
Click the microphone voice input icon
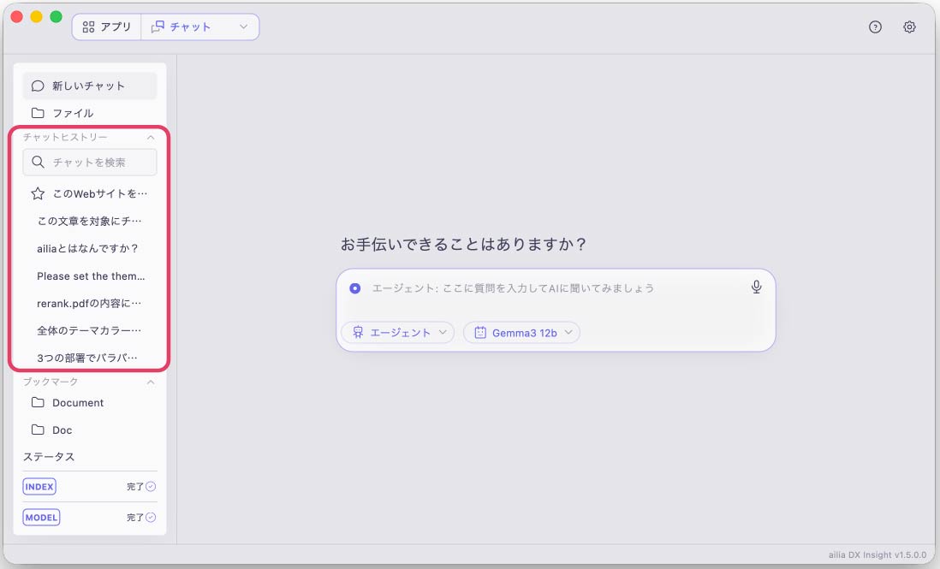[x=757, y=287]
